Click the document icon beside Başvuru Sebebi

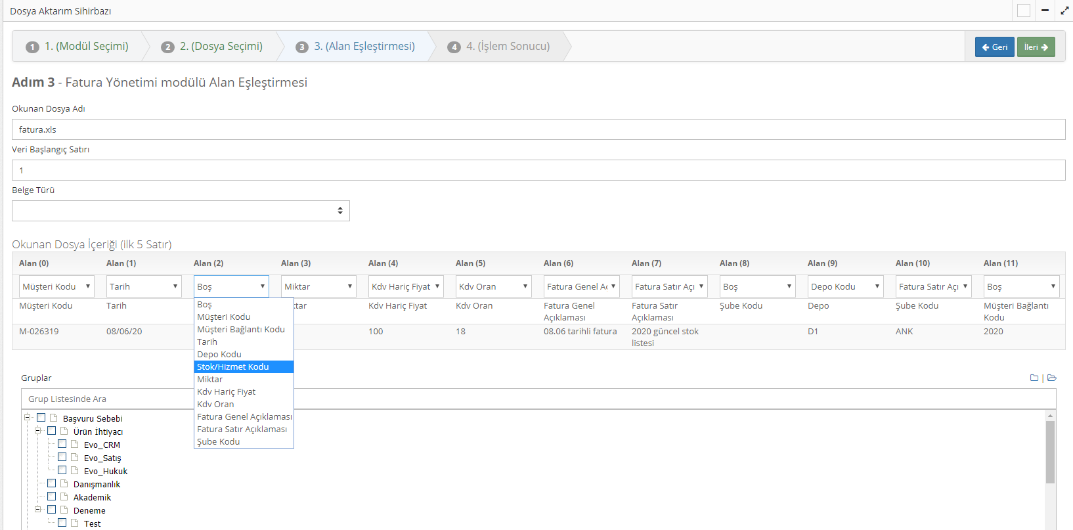[54, 418]
